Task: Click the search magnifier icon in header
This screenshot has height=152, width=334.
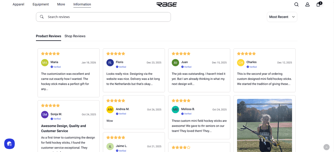Action: pos(296,4)
